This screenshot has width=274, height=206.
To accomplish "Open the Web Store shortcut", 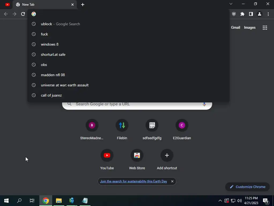I will coord(137,160).
